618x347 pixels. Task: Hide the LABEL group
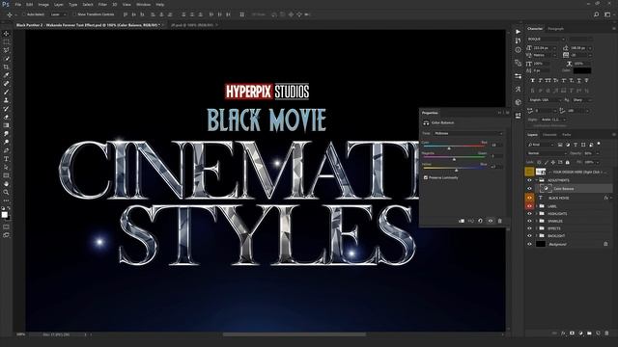tap(529, 206)
